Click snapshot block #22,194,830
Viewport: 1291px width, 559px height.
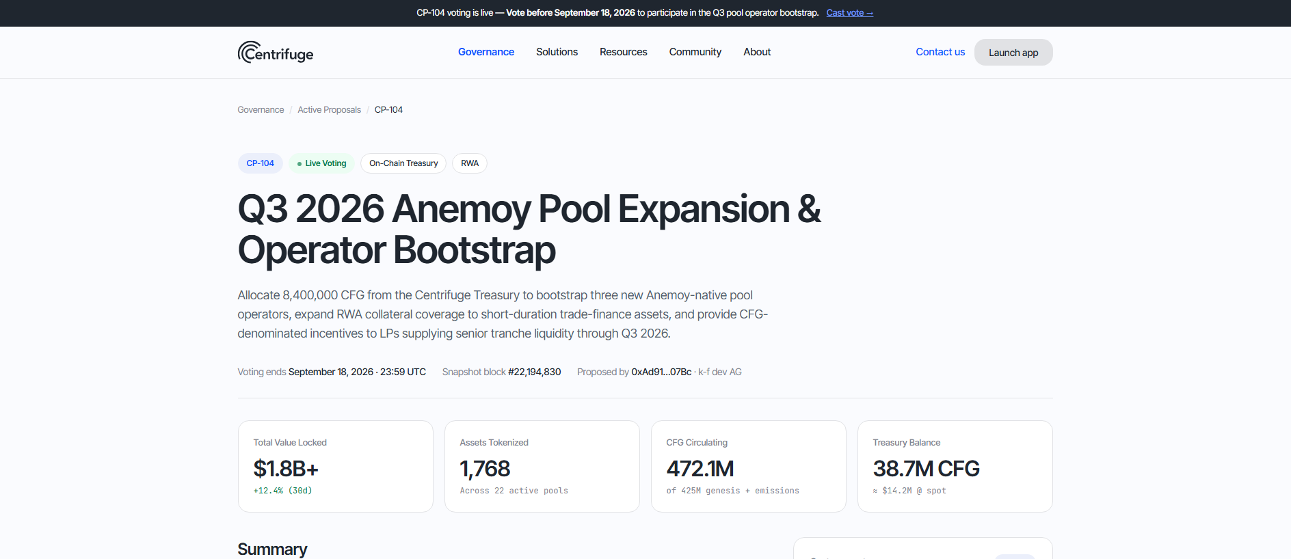534,372
